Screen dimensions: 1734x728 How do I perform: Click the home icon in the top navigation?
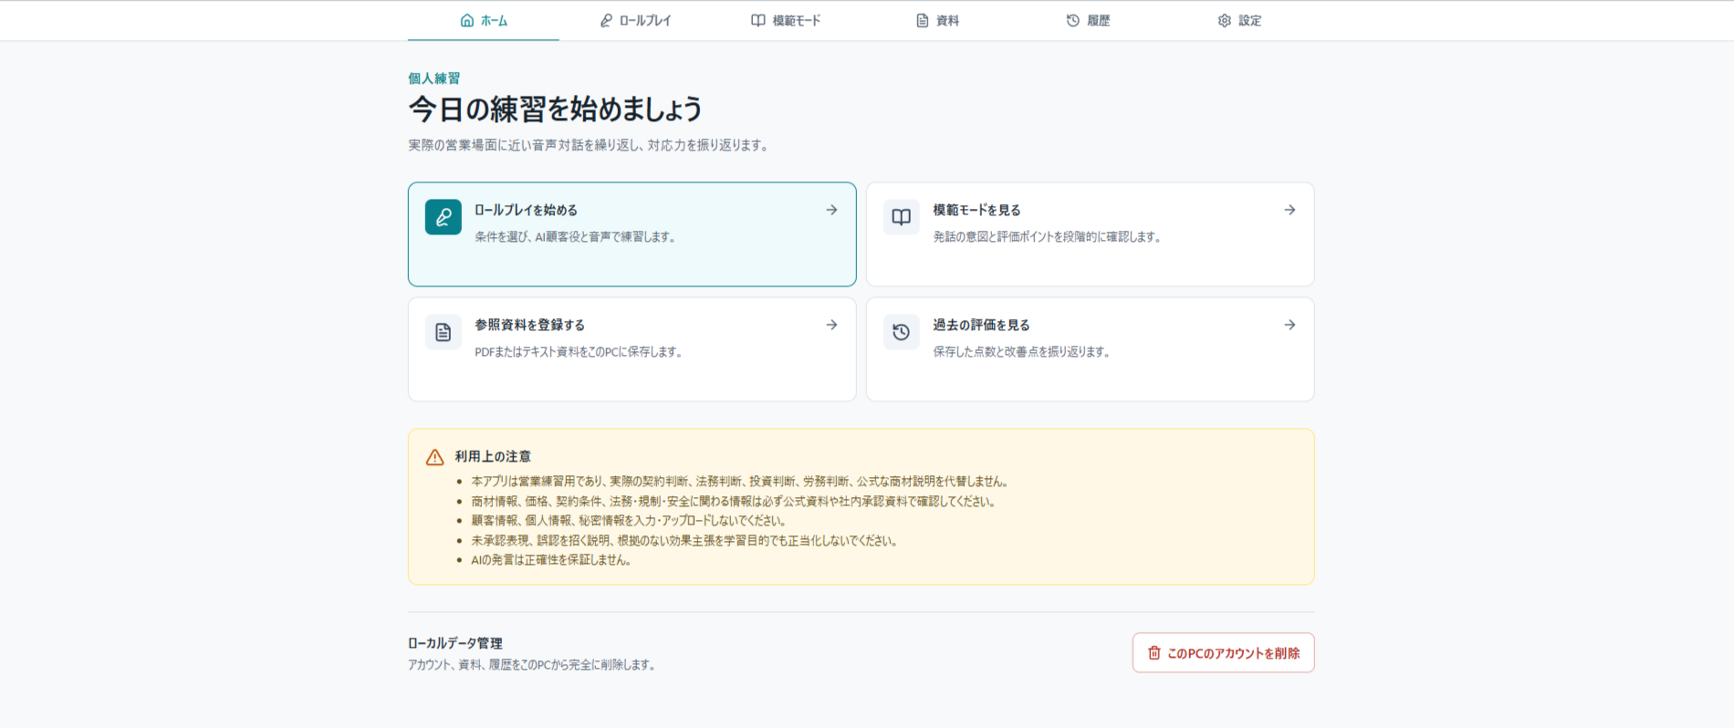click(x=467, y=20)
